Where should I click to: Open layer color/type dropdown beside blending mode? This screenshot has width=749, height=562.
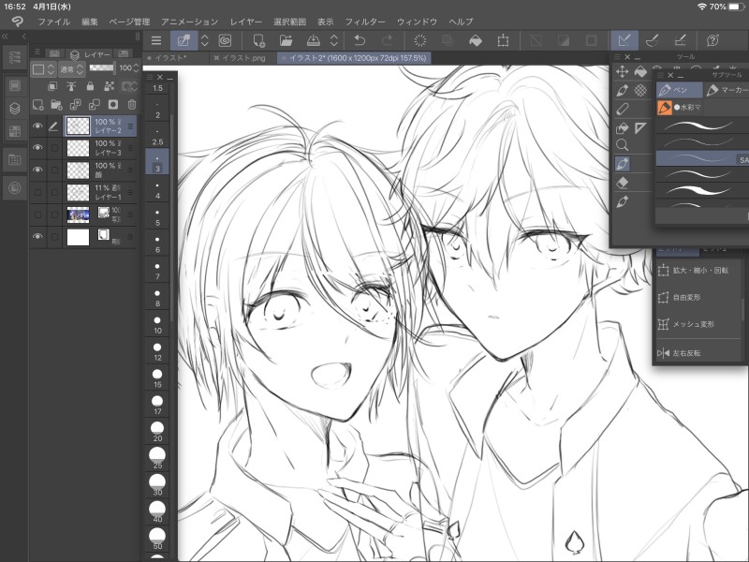click(43, 69)
